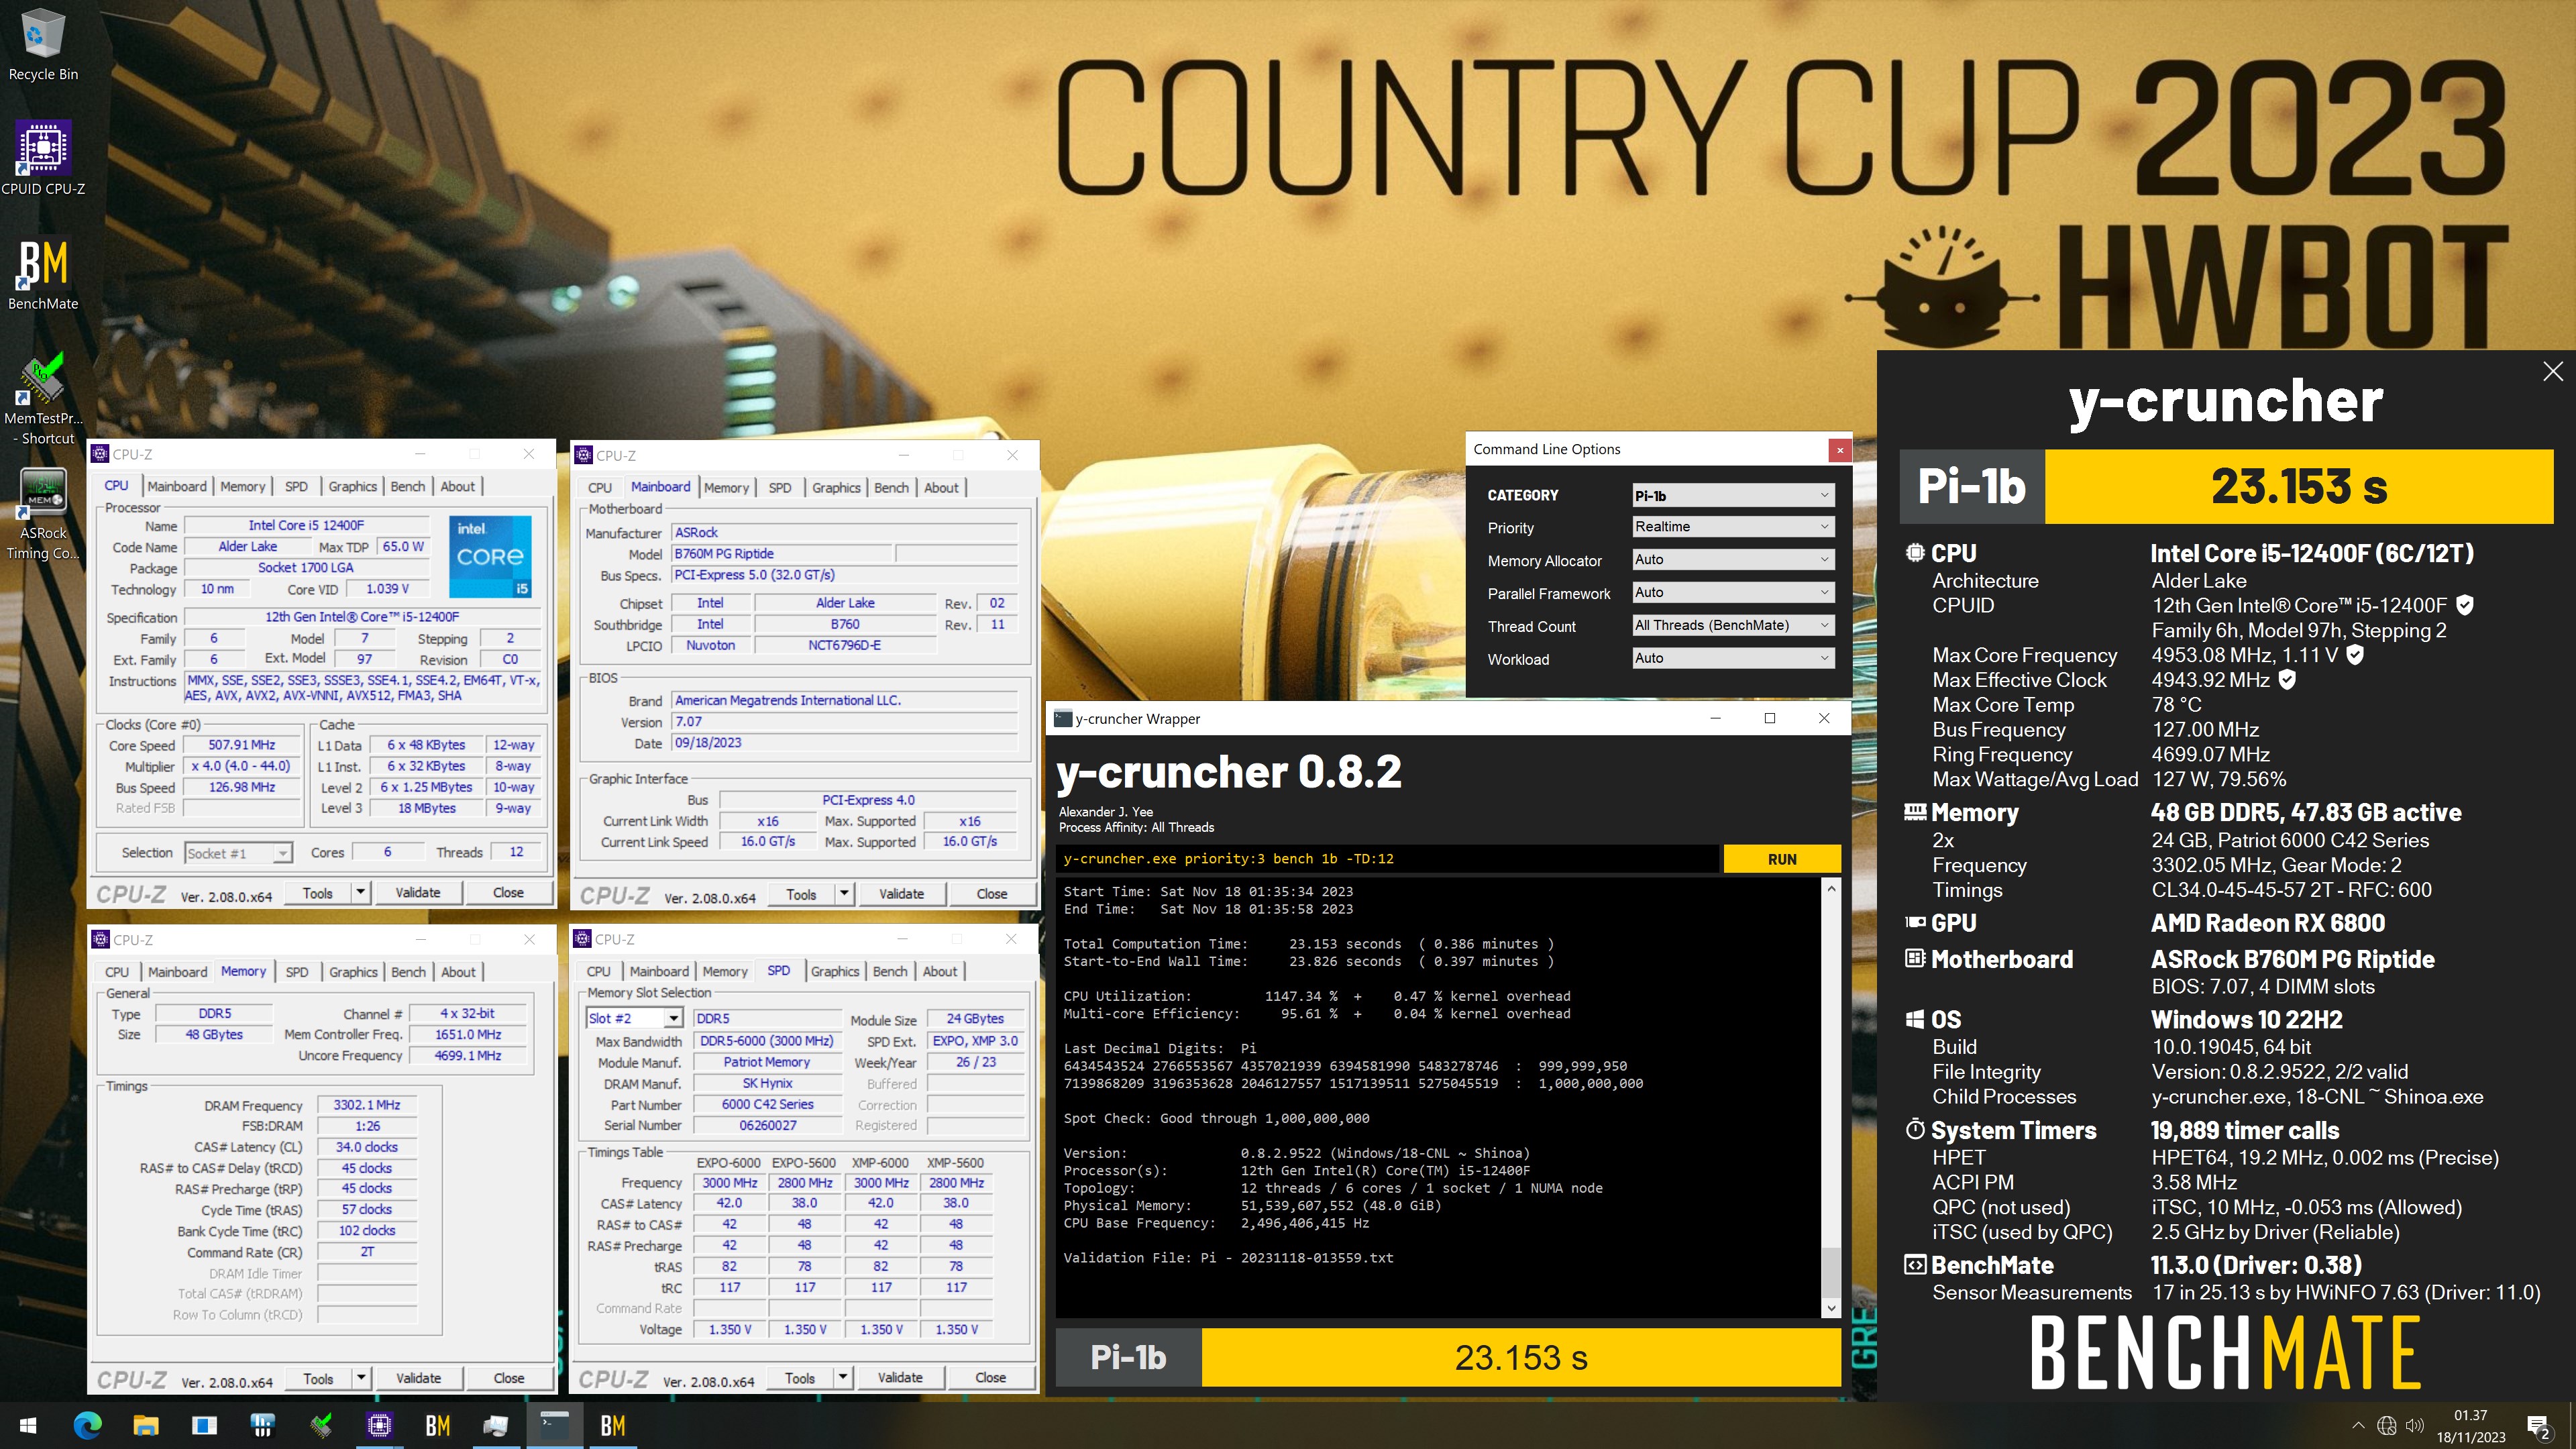Show hidden system tray icons chevron
Image resolution: width=2576 pixels, height=1449 pixels.
tap(2358, 1425)
